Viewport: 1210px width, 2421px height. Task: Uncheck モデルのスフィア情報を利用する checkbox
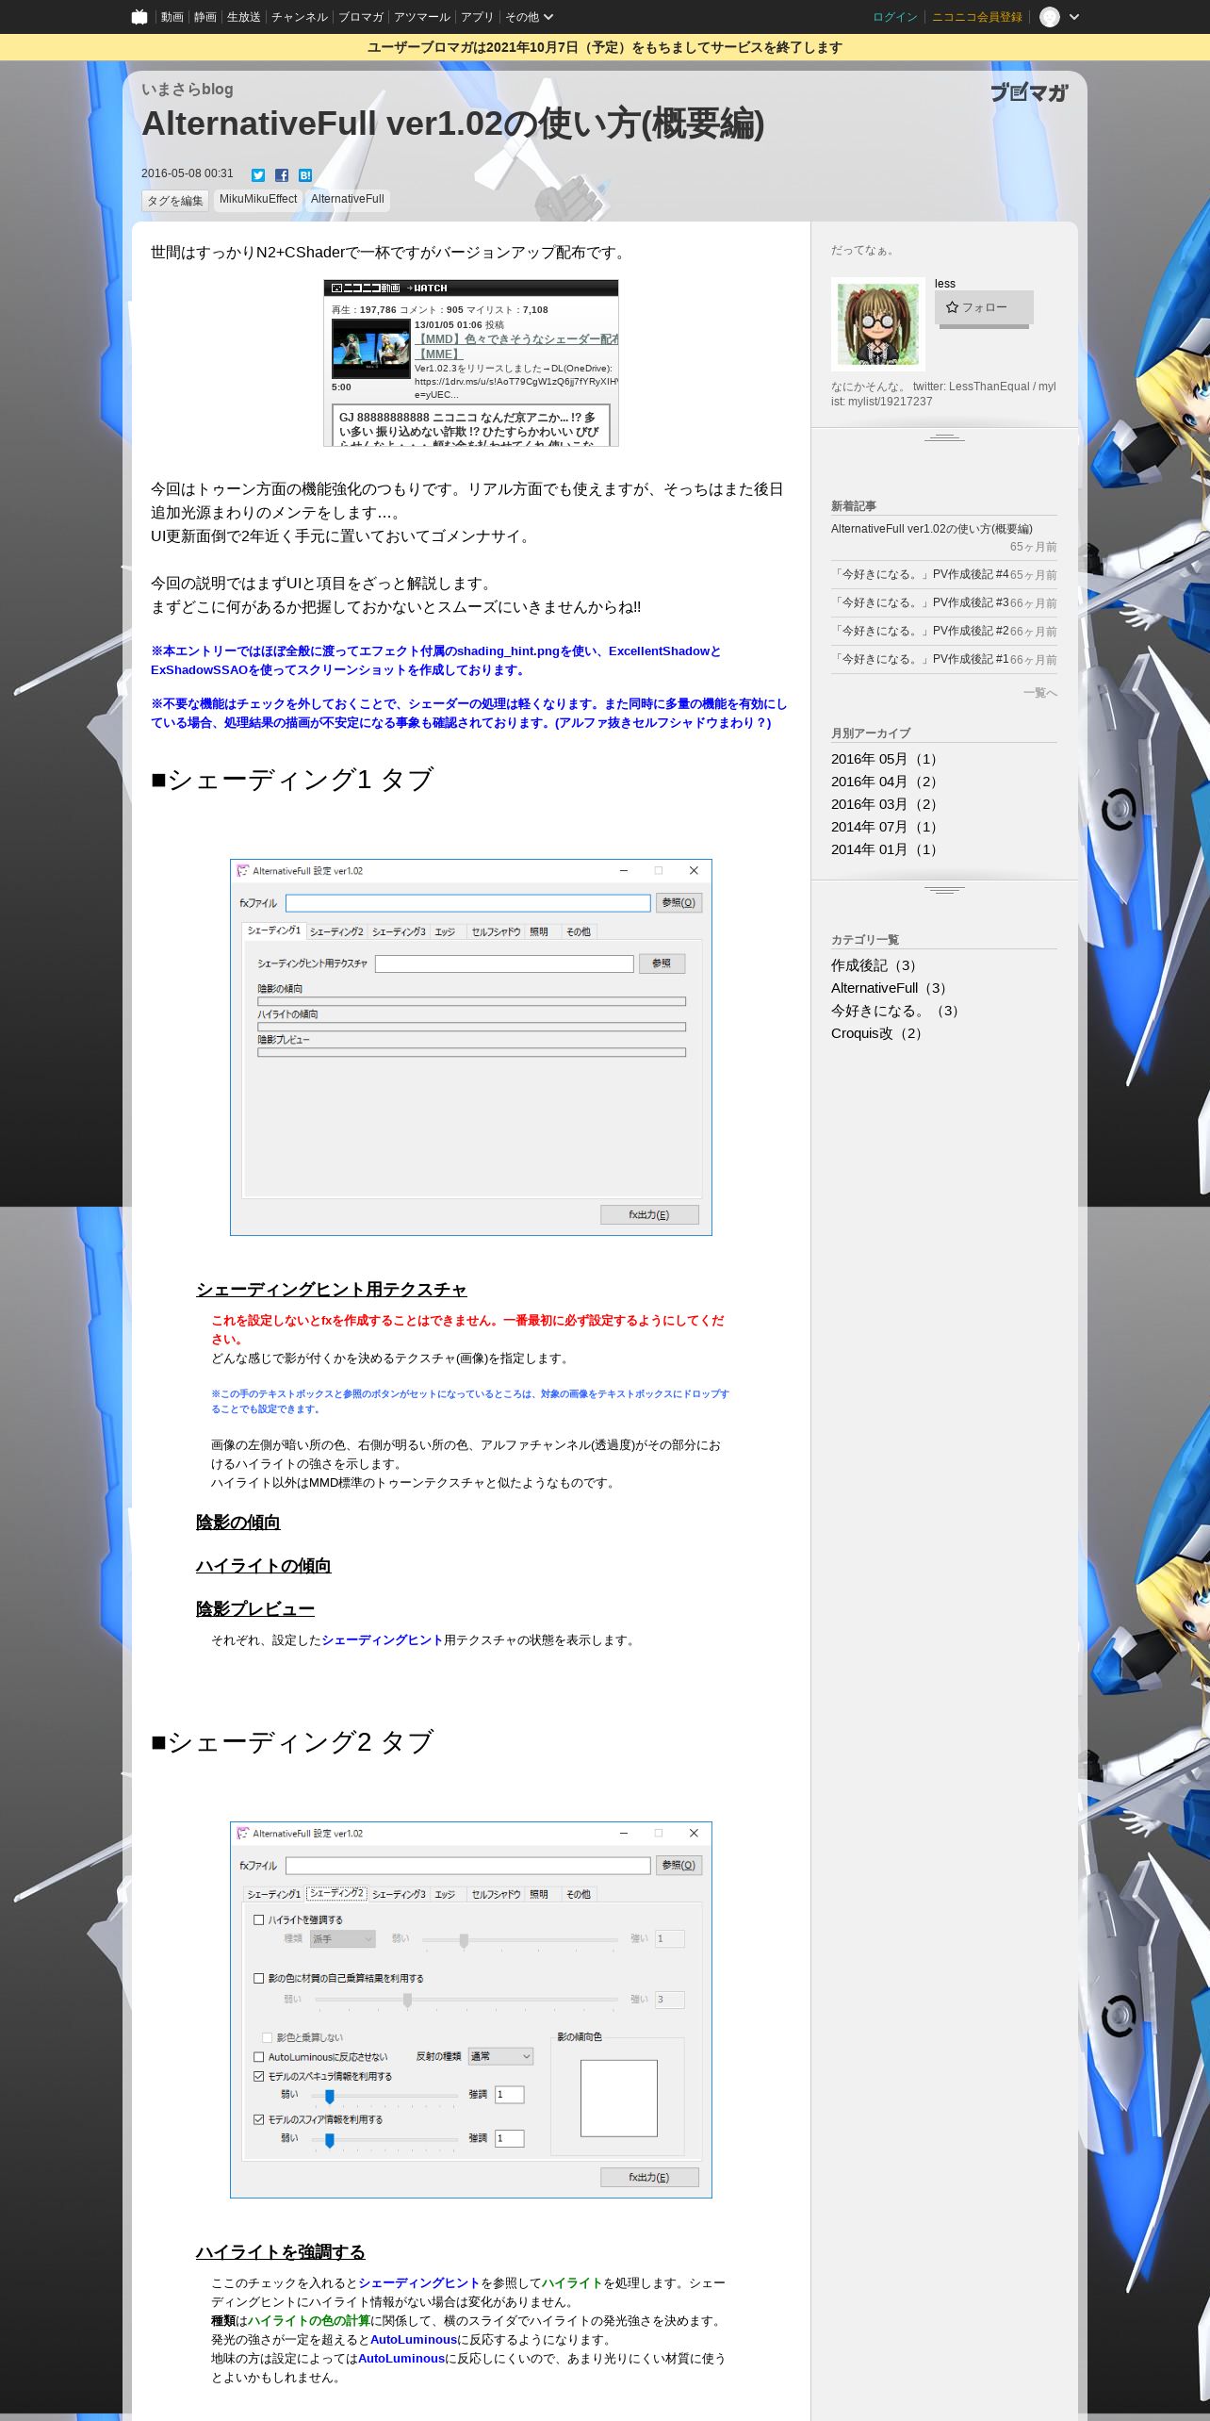click(259, 2119)
